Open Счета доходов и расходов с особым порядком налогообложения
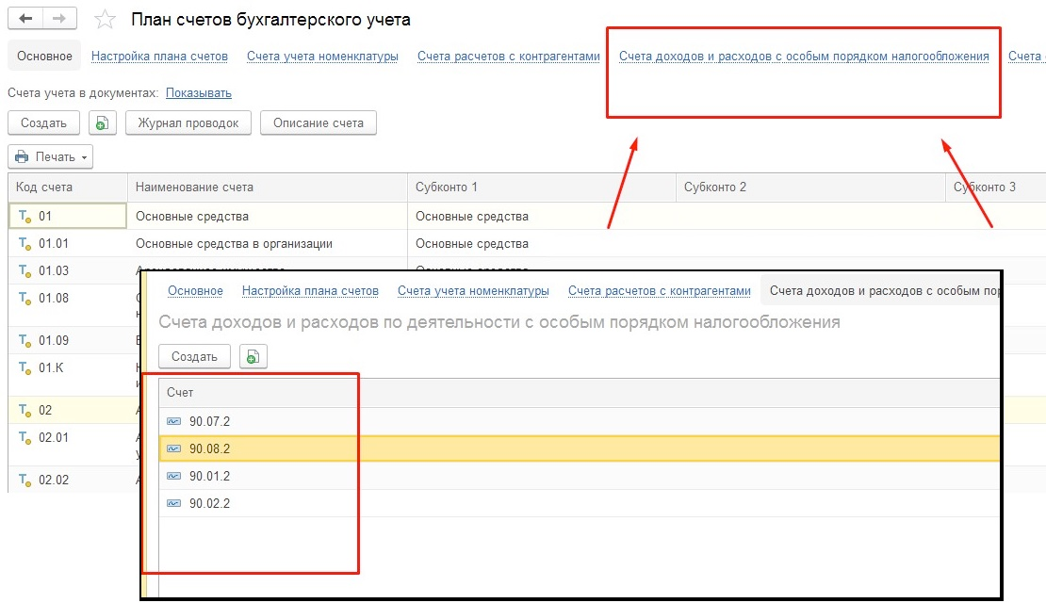The image size is (1046, 603). [x=804, y=56]
